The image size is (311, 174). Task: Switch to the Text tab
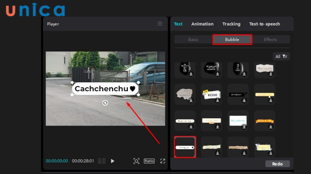(x=178, y=24)
